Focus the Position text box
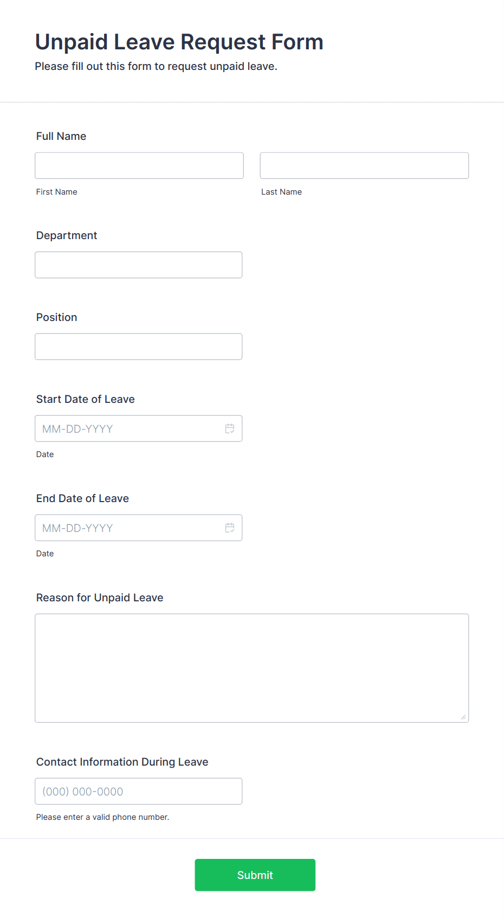This screenshot has width=504, height=918. 139,346
